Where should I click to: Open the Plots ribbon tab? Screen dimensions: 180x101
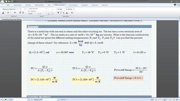click(49, 5)
